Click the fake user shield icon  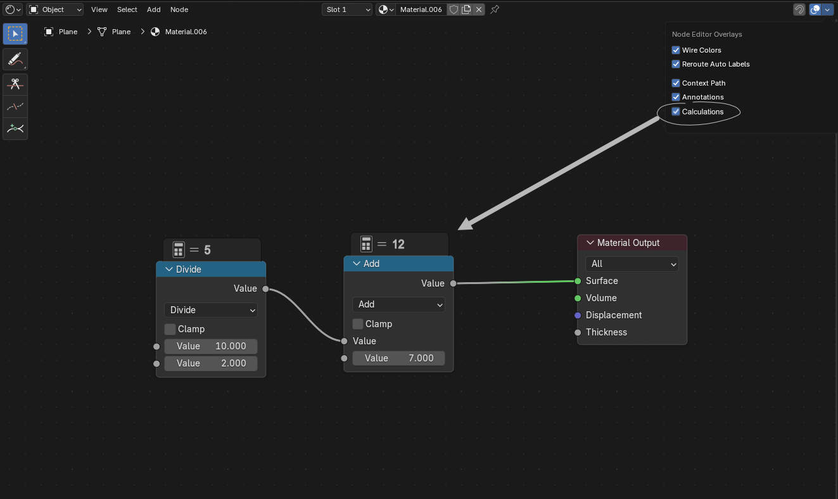[454, 10]
